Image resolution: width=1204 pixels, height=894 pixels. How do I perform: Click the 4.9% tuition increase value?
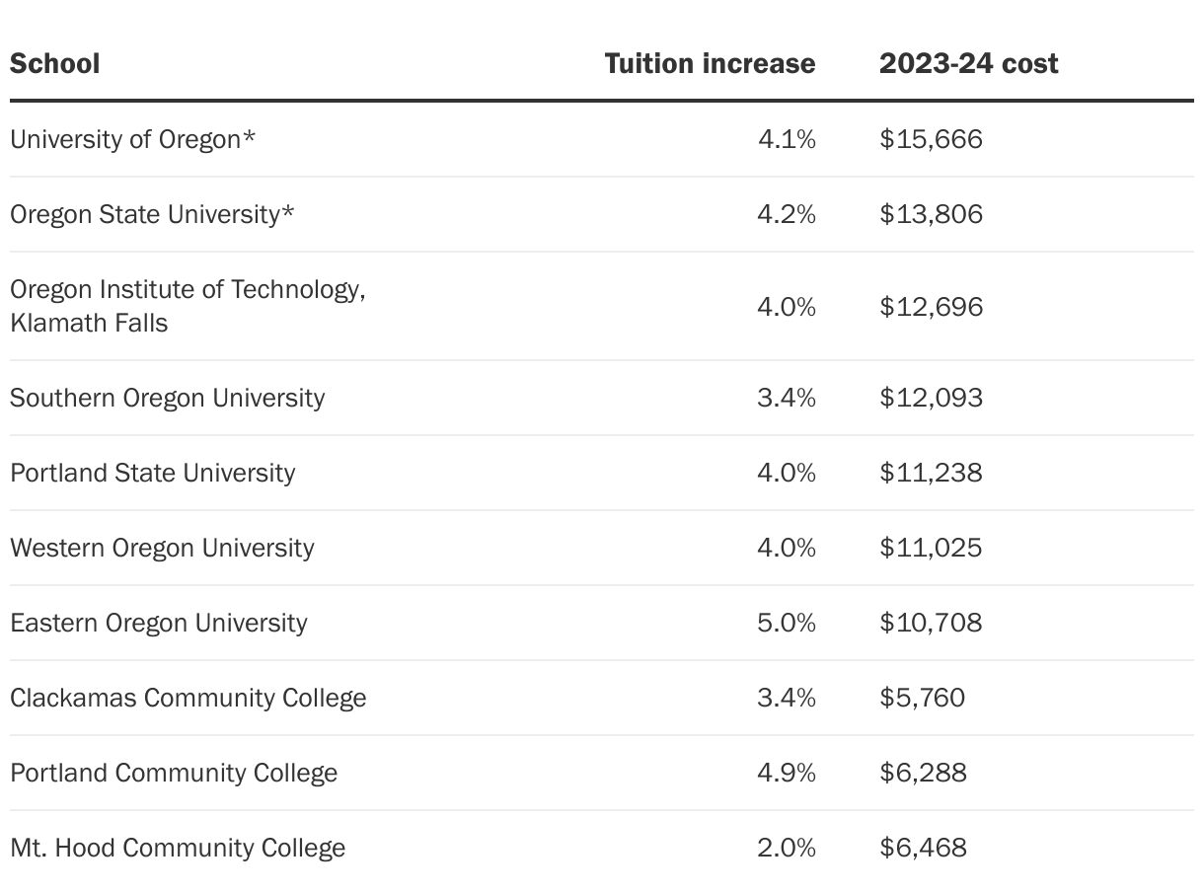(787, 773)
